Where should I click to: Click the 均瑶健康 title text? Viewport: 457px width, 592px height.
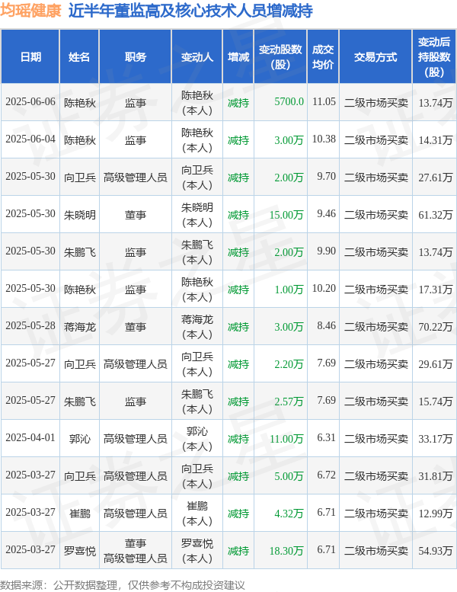[x=30, y=10]
